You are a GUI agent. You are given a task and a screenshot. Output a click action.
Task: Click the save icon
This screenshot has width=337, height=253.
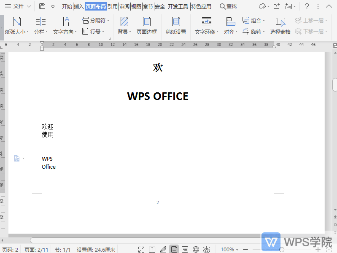point(42,6)
